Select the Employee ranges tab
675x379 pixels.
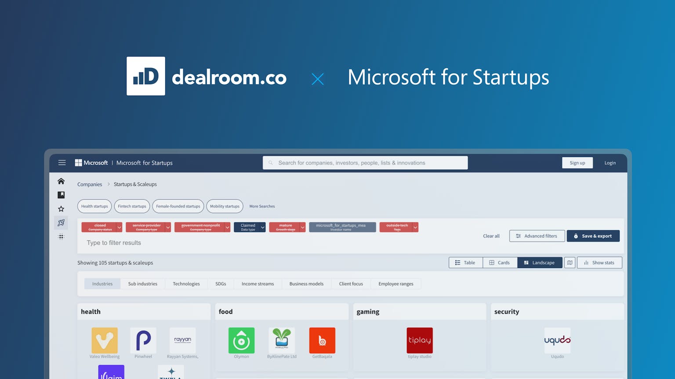tap(396, 284)
